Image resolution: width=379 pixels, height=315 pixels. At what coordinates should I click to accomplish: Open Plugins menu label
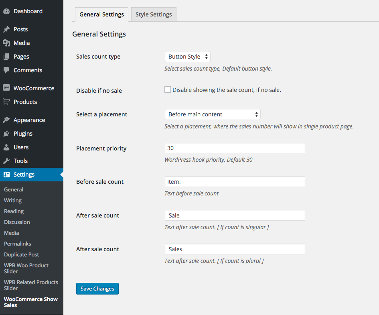pos(23,134)
